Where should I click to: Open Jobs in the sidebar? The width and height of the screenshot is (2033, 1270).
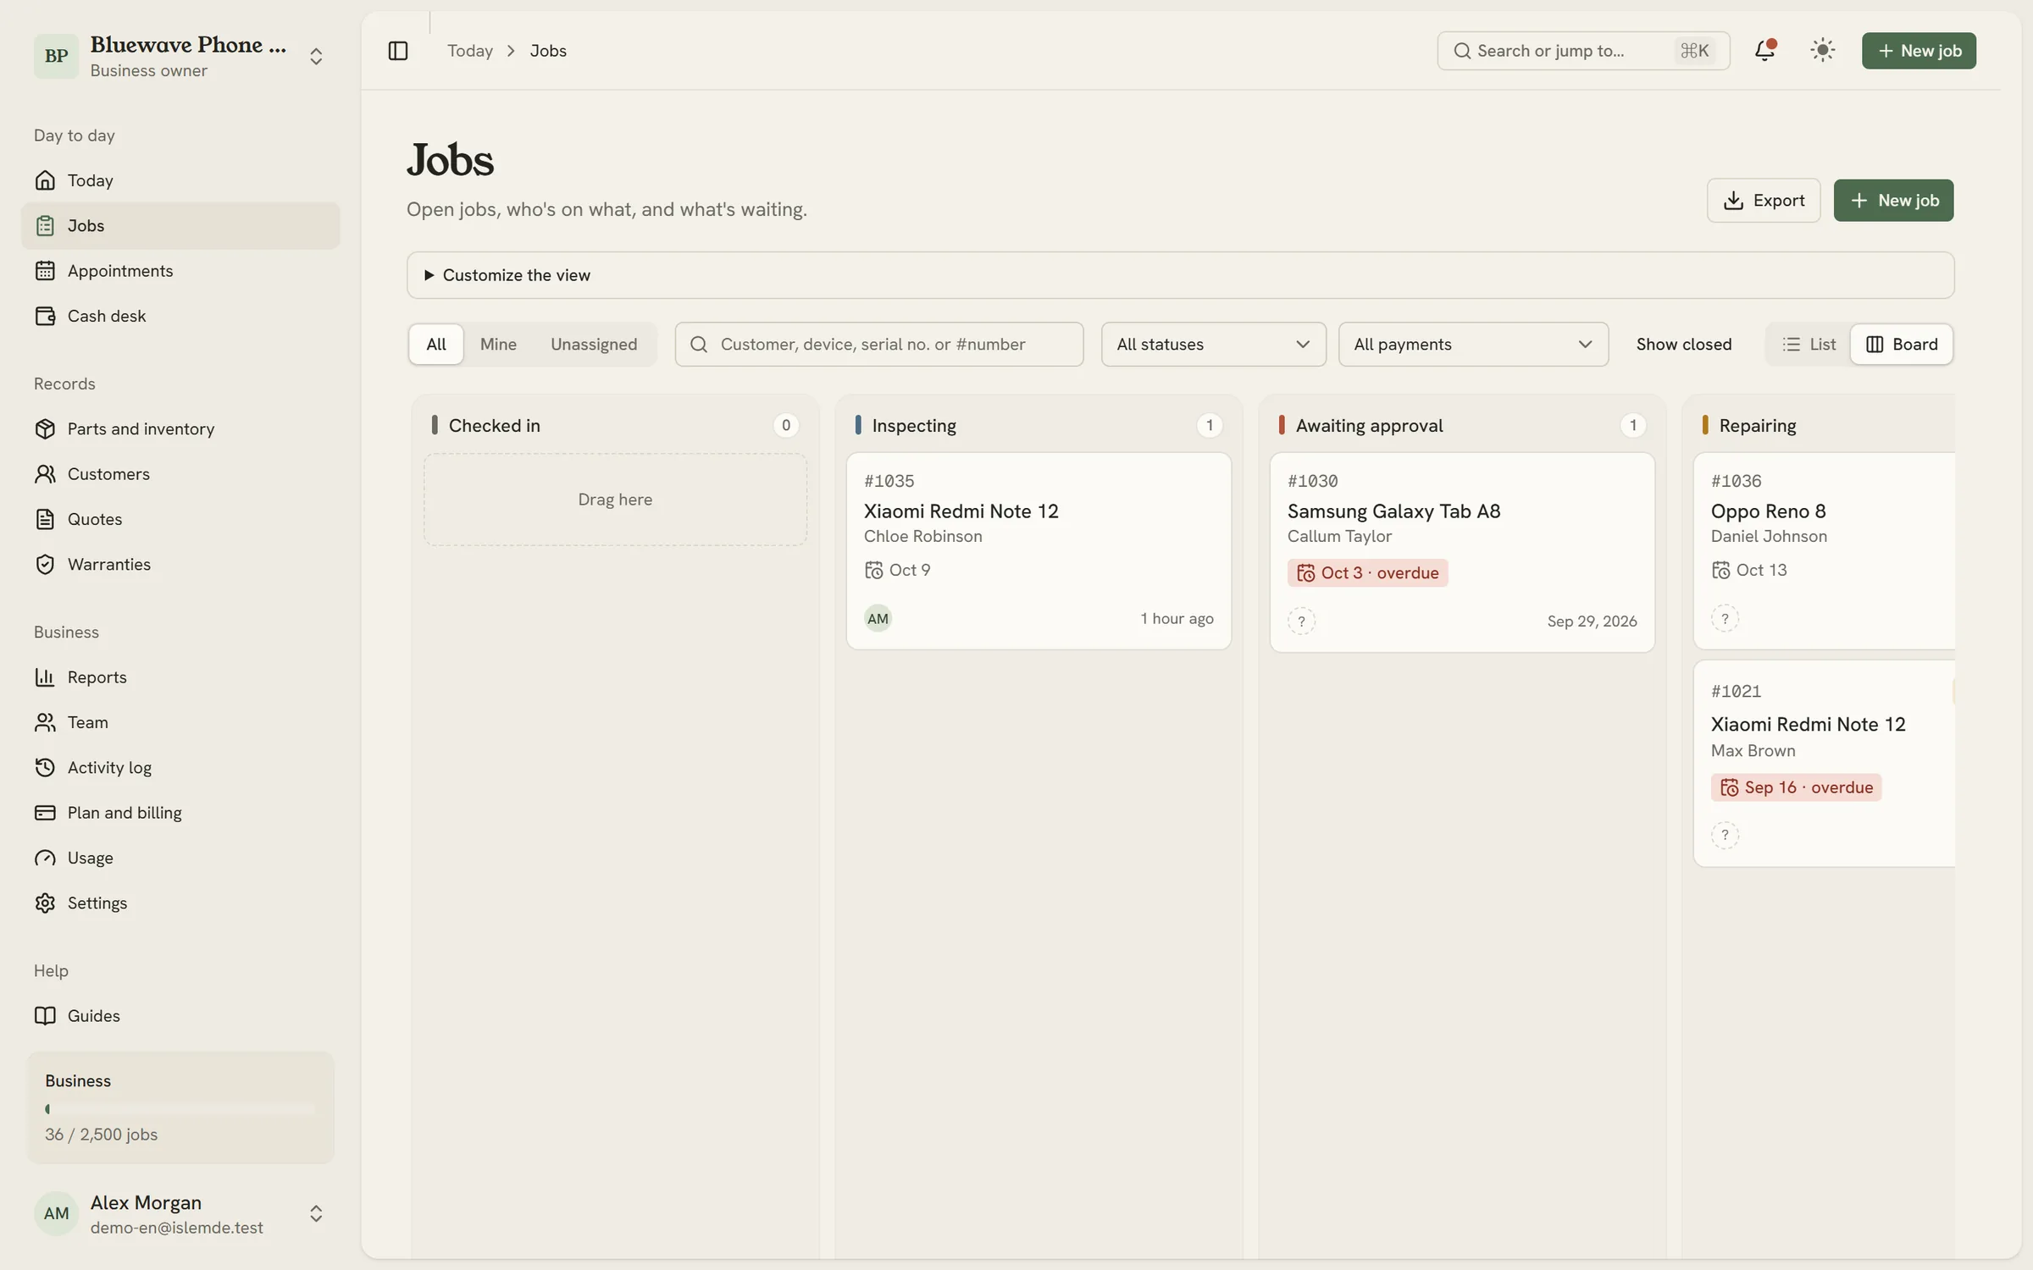(x=180, y=225)
